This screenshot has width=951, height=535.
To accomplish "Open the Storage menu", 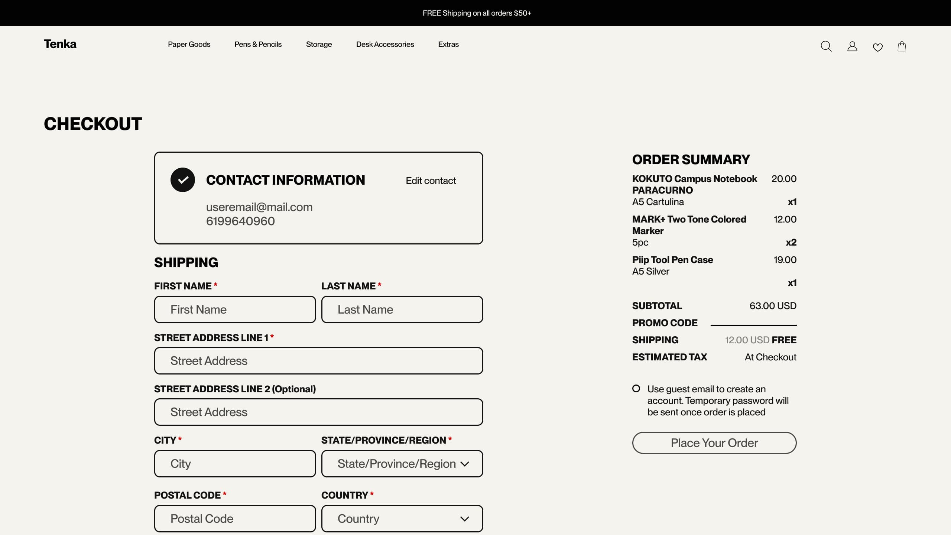I will pos(319,44).
